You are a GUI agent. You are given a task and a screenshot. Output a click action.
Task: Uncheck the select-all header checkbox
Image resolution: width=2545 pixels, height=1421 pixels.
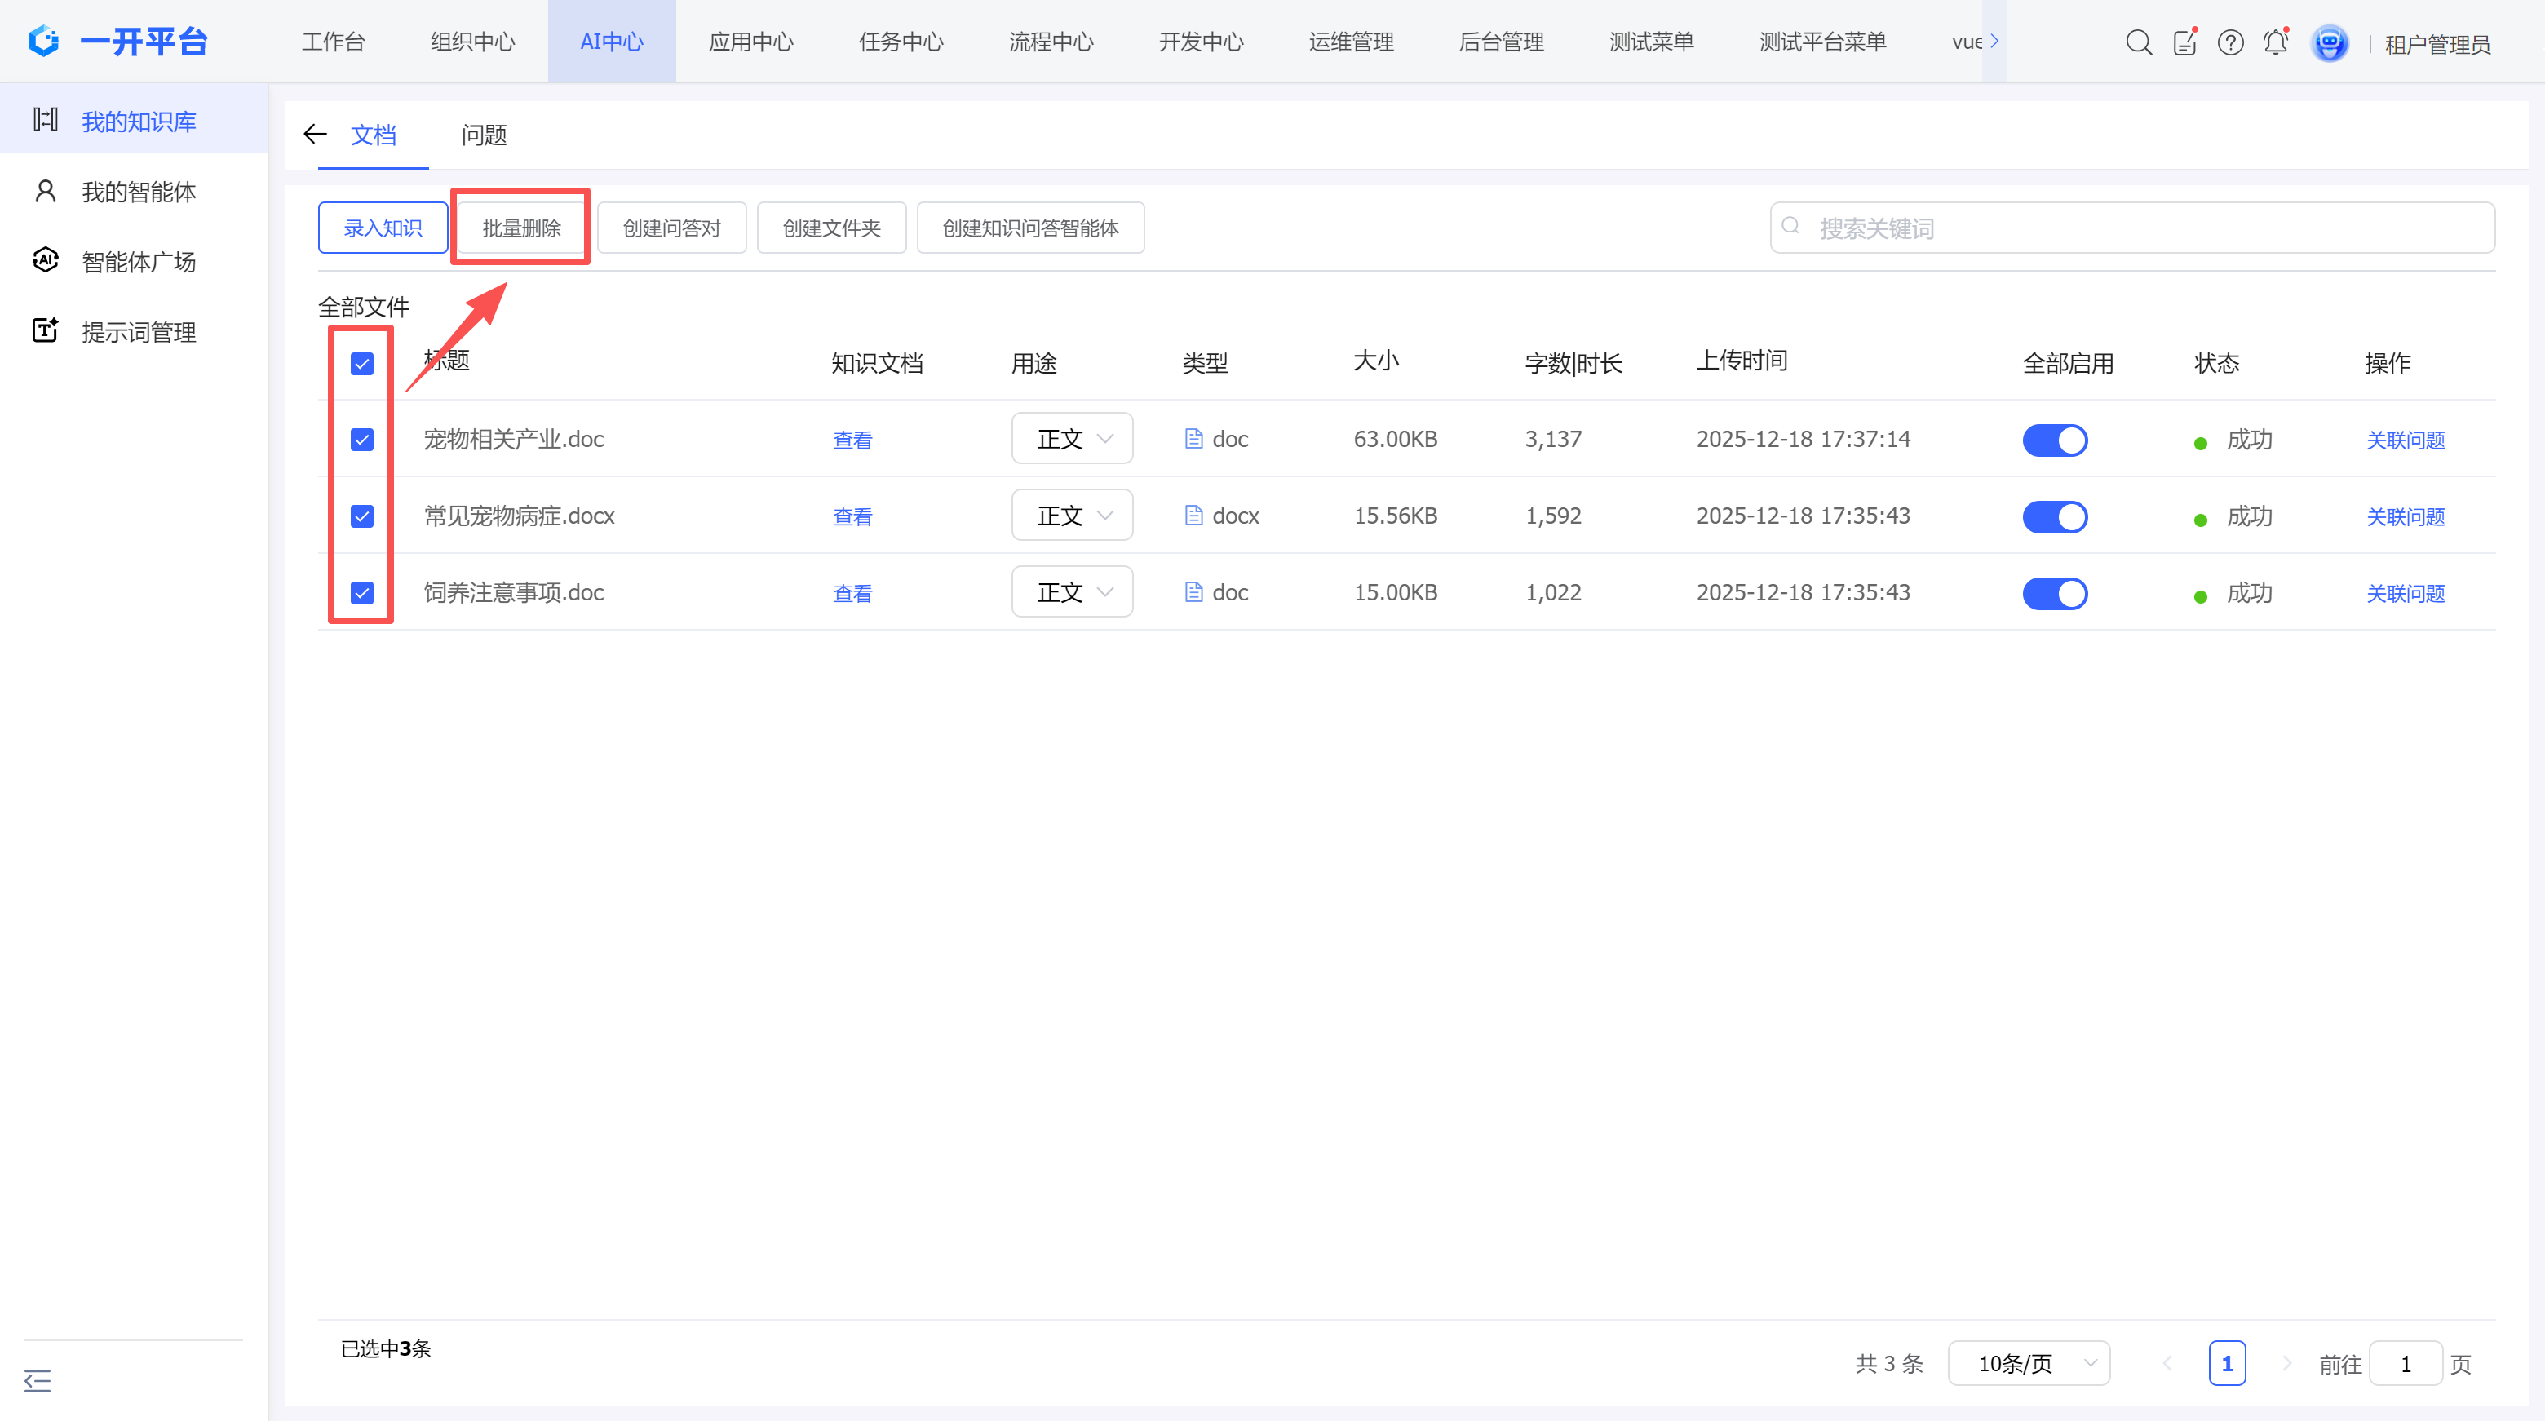pyautogui.click(x=361, y=364)
